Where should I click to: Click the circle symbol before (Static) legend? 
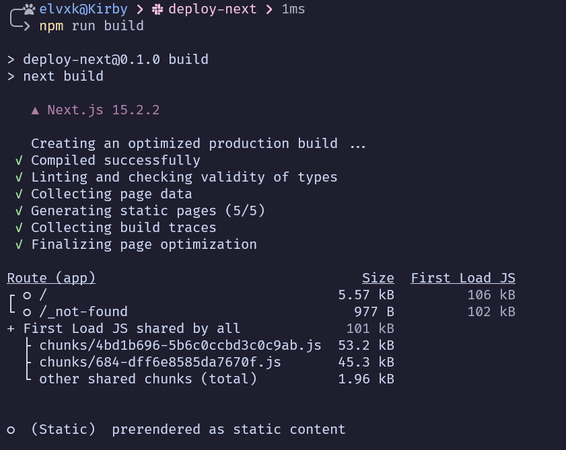(11, 430)
